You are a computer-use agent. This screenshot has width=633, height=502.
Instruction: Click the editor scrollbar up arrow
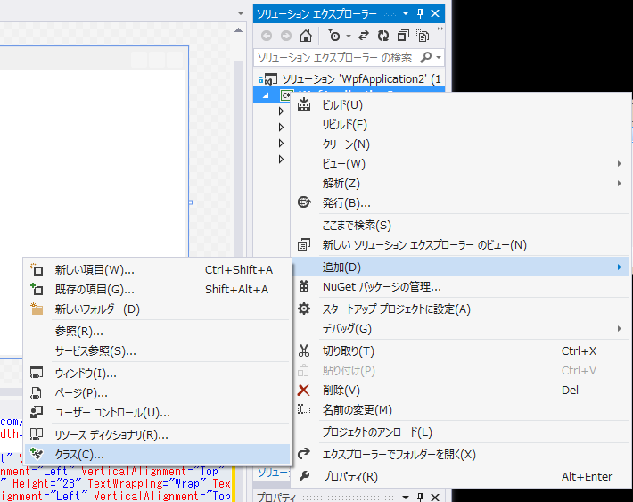(x=239, y=30)
